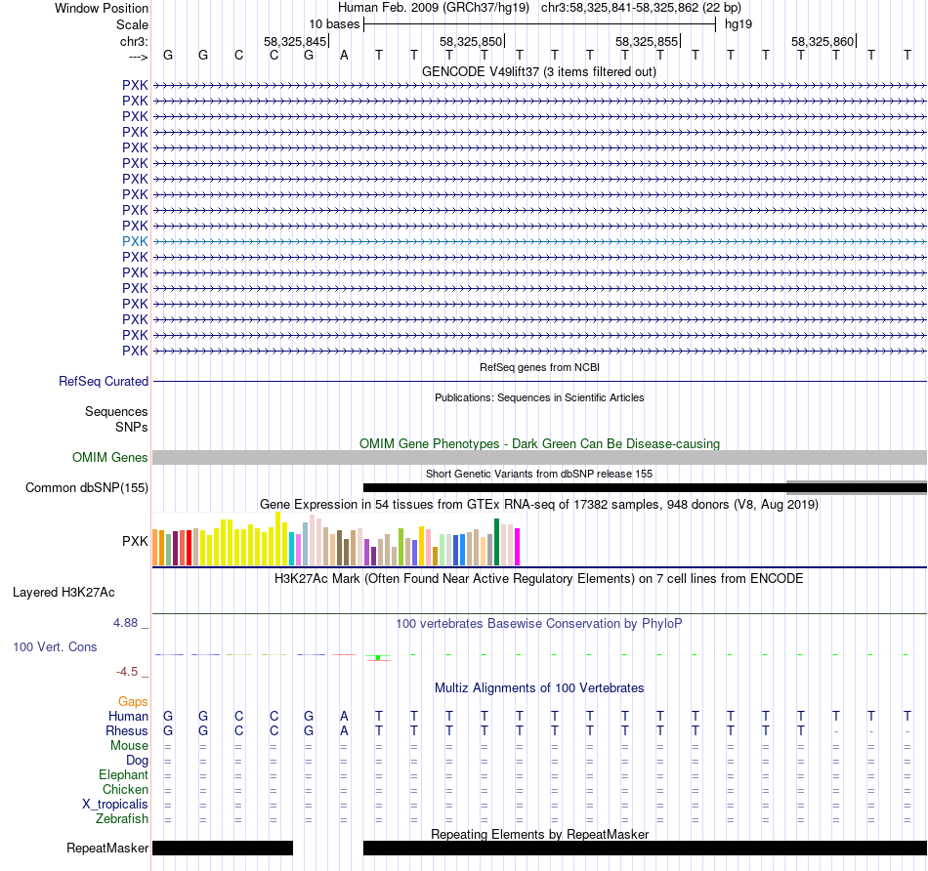Click the RefSeq Curated gene line

click(540, 381)
